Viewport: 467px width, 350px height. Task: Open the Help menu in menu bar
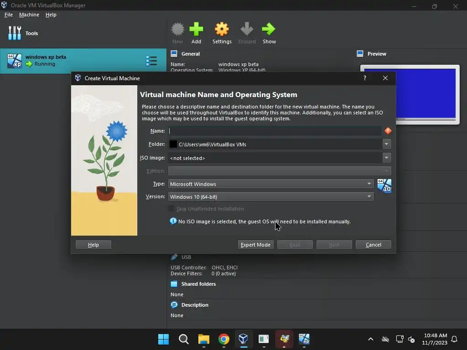(51, 15)
